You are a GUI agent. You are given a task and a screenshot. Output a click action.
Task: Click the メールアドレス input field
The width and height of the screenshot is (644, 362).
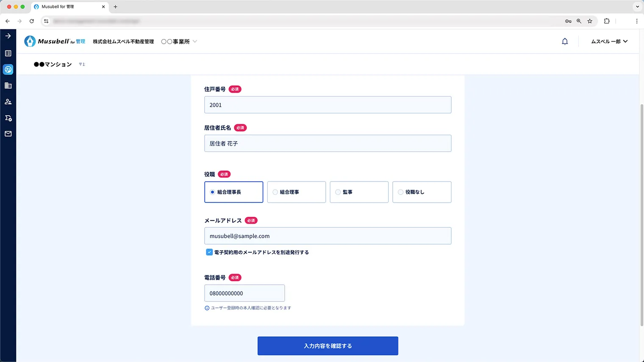coord(328,236)
